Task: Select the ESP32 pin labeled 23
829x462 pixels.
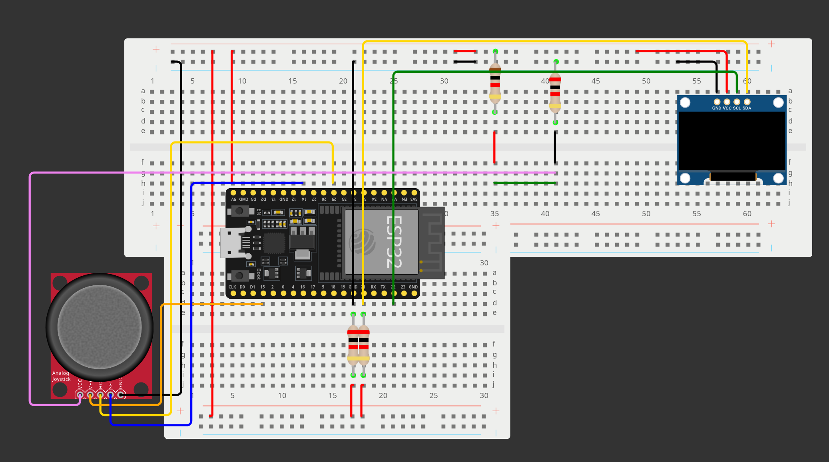Action: [x=404, y=293]
